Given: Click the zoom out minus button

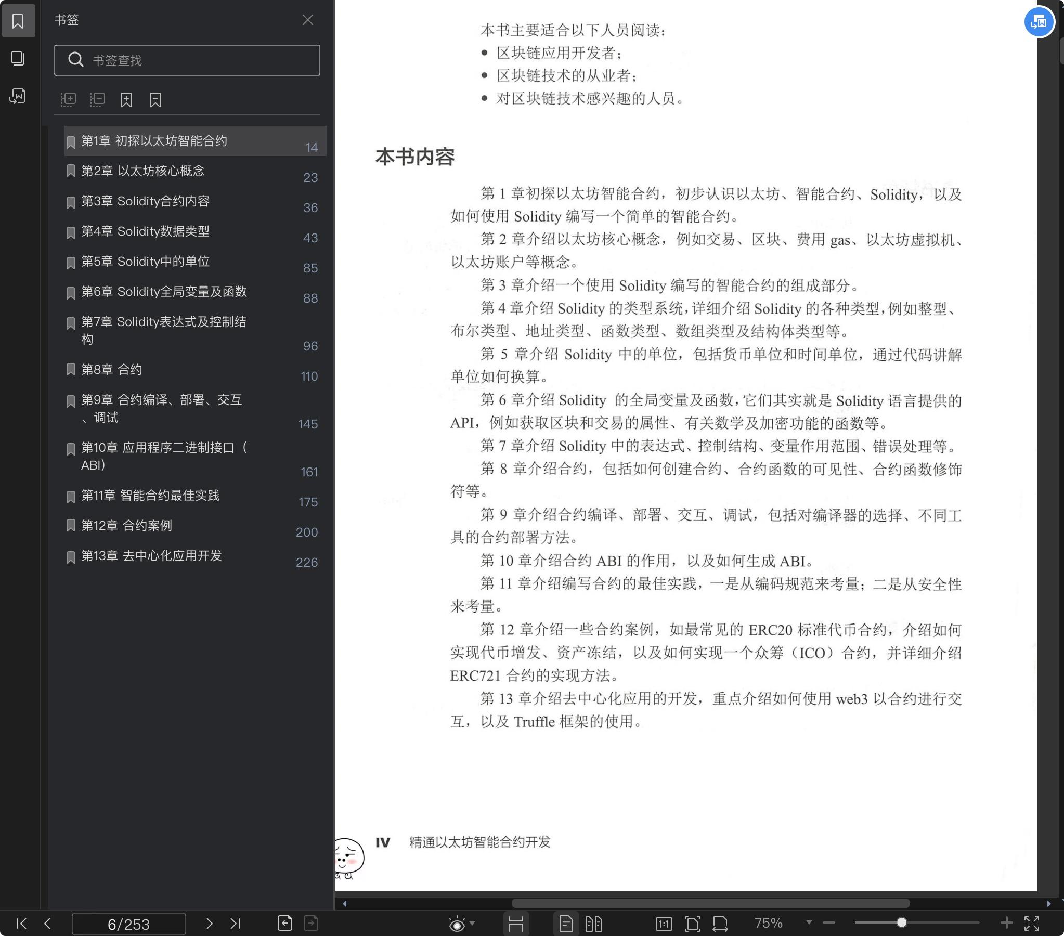Looking at the screenshot, I should (829, 923).
